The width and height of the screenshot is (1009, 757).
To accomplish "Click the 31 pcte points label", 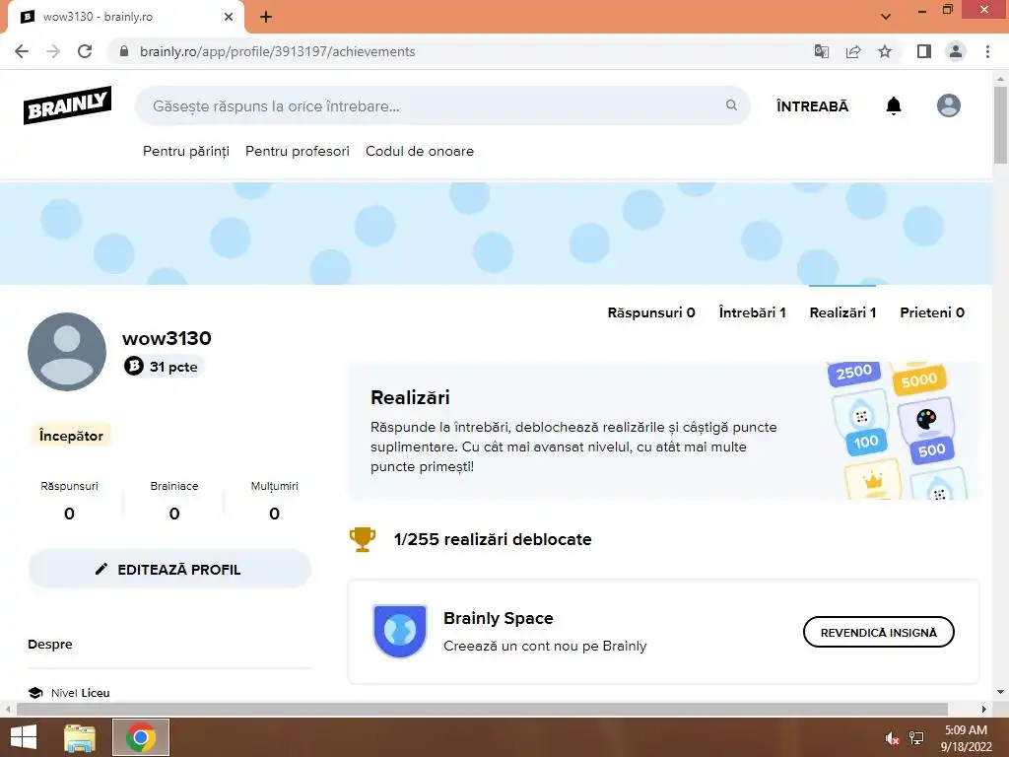I will tap(173, 367).
